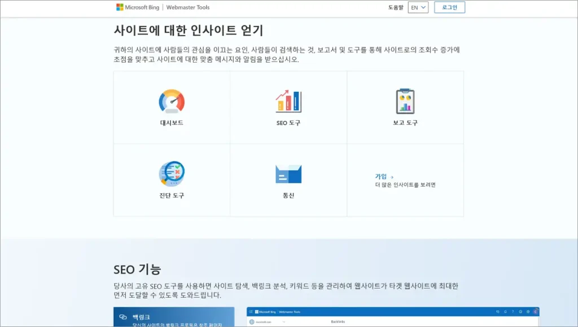Select the 백링크 feature tab
The width and height of the screenshot is (578, 327).
(x=174, y=317)
